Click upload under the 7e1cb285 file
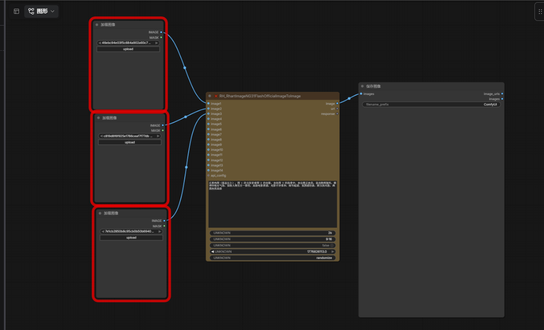This screenshot has width=544, height=330. [131, 238]
